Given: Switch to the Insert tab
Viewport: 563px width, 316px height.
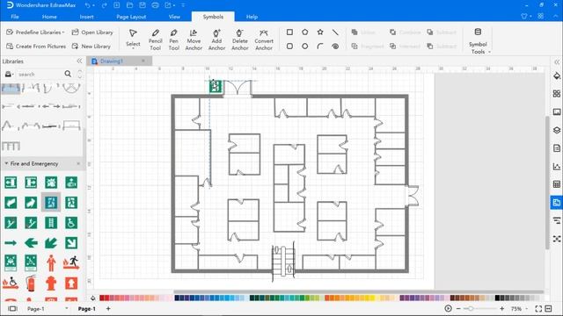Looking at the screenshot, I should tap(86, 17).
